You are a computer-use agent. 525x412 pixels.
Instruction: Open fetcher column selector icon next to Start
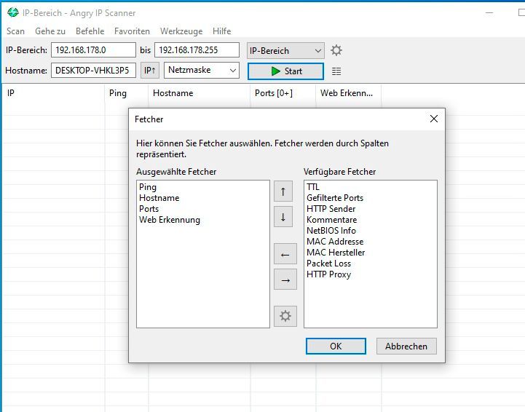pyautogui.click(x=336, y=71)
